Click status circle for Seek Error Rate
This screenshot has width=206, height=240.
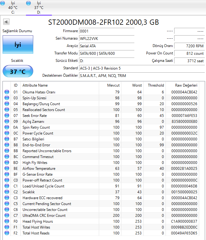7,115
